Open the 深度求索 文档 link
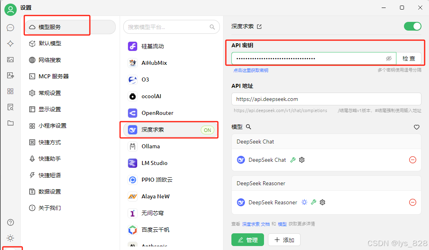 click(256, 224)
